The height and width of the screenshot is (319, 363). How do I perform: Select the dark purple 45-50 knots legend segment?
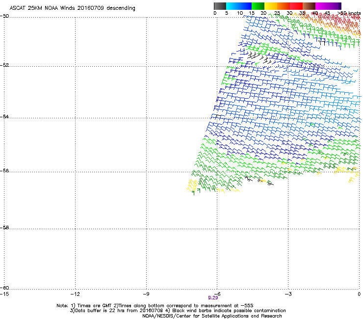coord(335,6)
